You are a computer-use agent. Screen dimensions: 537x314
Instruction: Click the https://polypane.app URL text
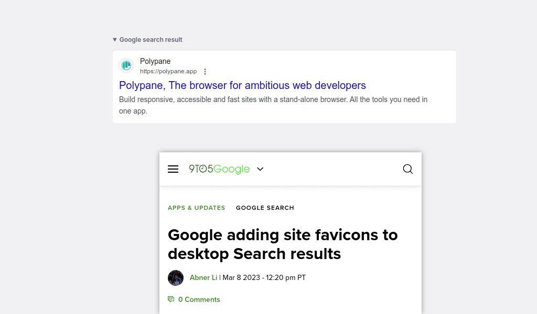168,71
